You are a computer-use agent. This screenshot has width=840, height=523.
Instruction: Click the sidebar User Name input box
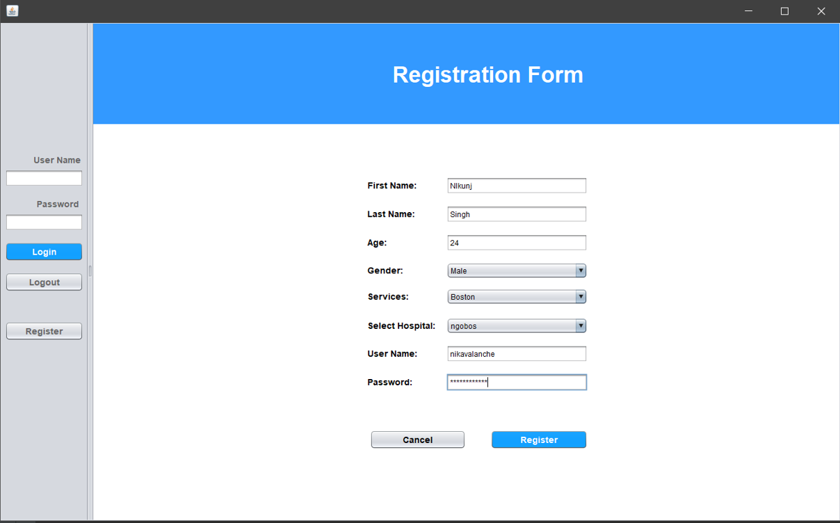(x=44, y=178)
